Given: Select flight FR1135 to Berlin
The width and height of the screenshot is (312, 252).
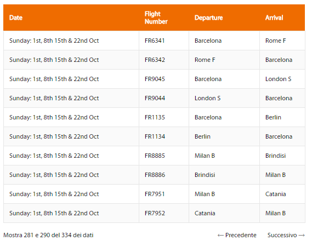Looking at the screenshot, I should tap(155, 117).
